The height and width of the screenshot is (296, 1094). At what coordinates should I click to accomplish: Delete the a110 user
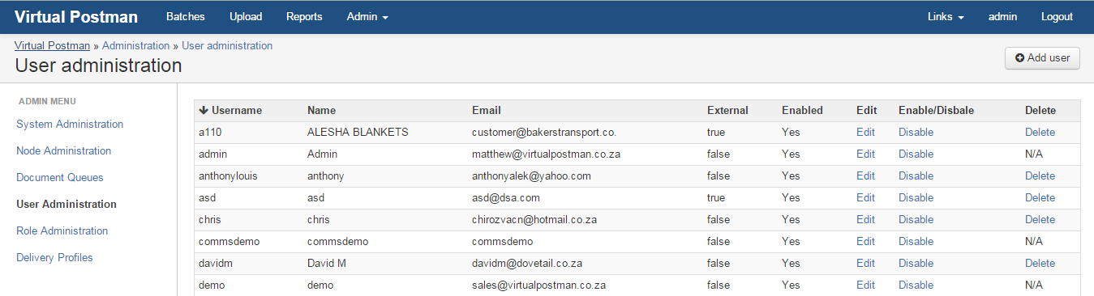coord(1040,132)
